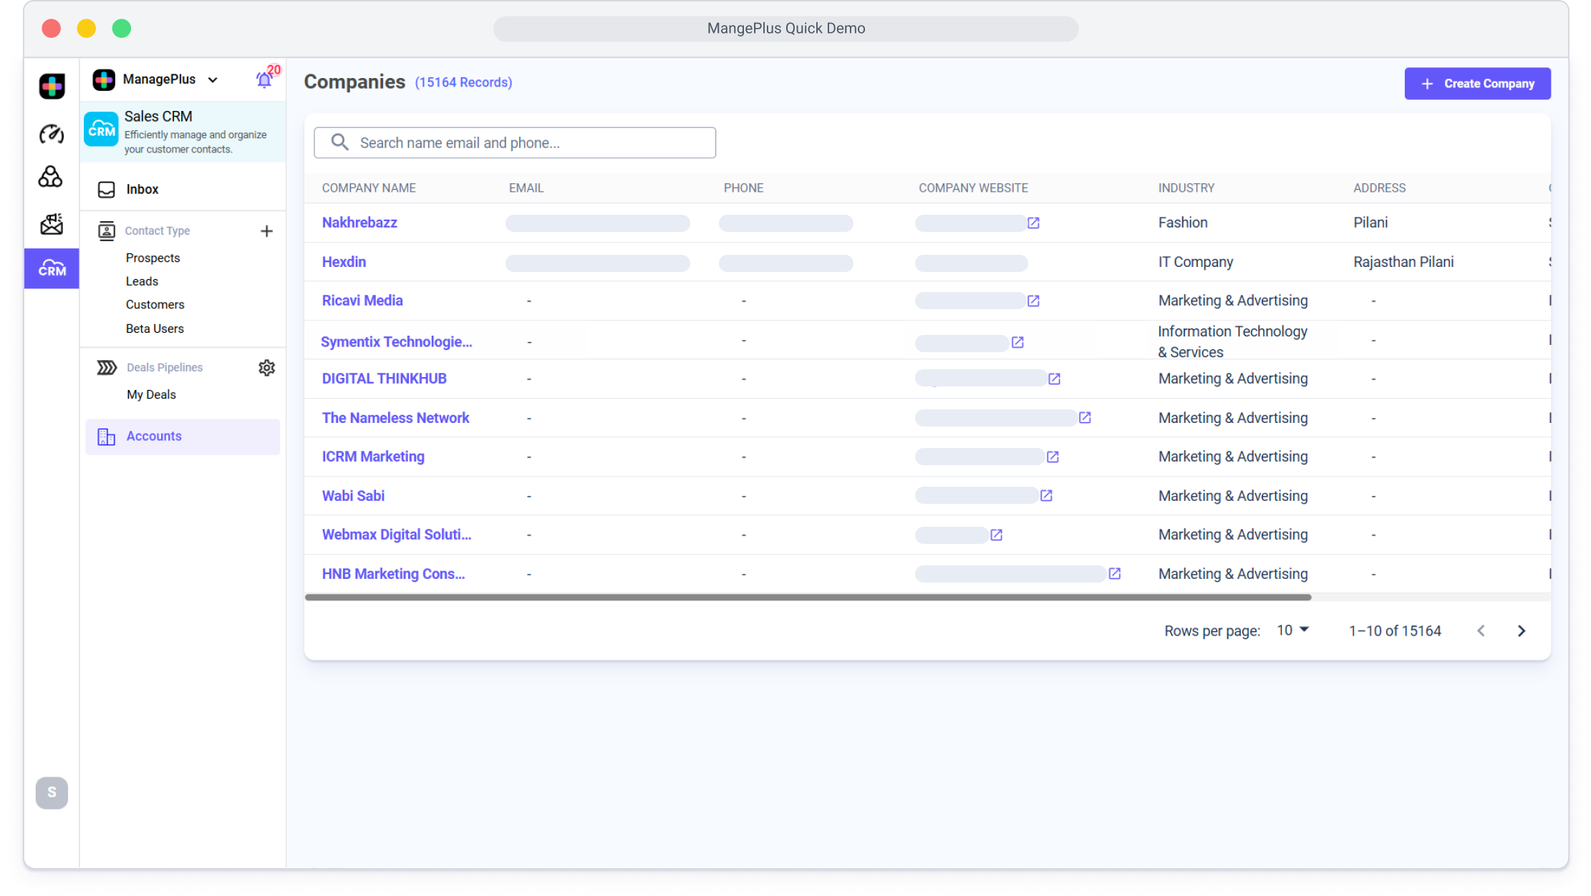This screenshot has height=896, width=1591.
Task: Expand the ManagePlus workspace dropdown
Action: tap(213, 79)
